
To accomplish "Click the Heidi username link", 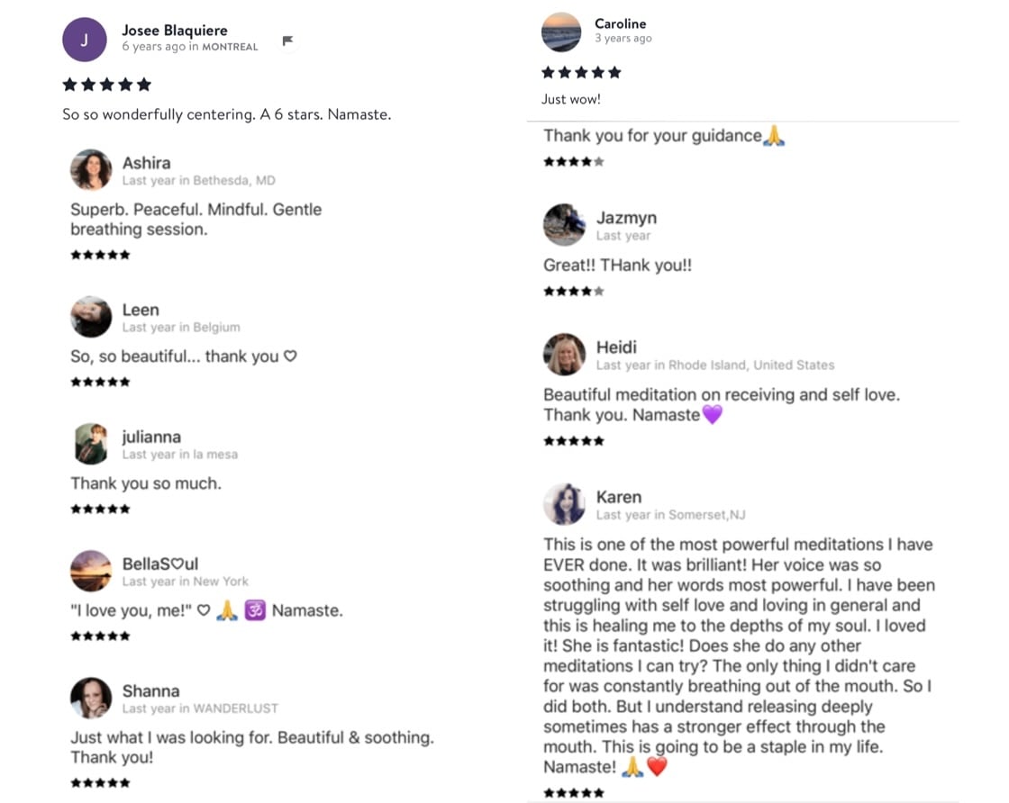I will point(616,347).
